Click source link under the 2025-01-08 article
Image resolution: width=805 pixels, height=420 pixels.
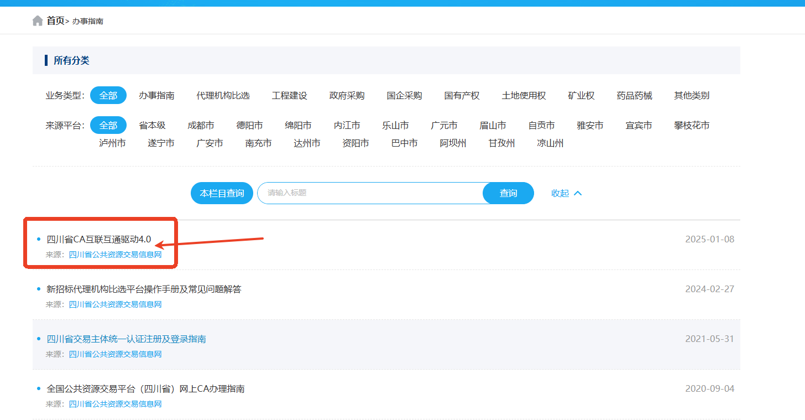click(x=115, y=255)
